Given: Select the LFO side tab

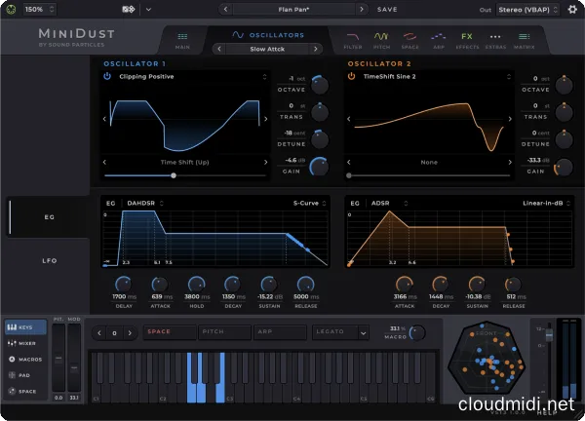Looking at the screenshot, I should point(50,260).
